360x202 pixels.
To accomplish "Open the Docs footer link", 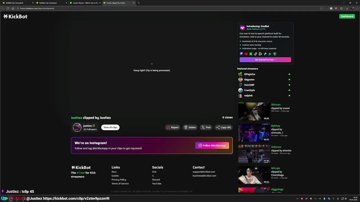I will tap(114, 172).
